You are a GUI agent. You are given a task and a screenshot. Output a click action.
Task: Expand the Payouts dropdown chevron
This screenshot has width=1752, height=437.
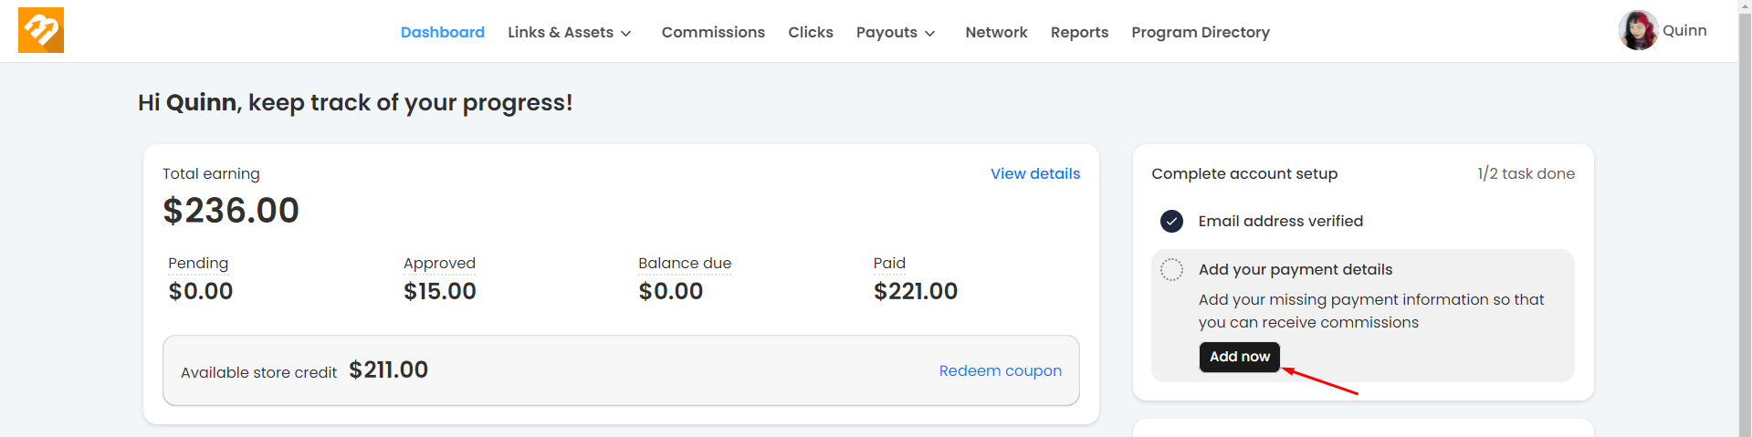pyautogui.click(x=930, y=33)
